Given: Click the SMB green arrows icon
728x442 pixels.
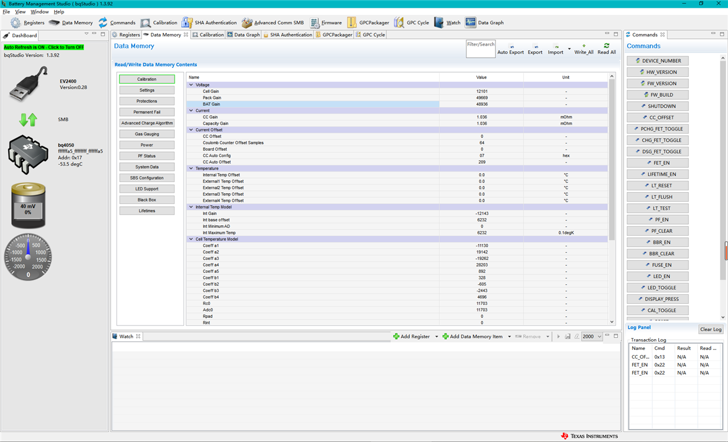Looking at the screenshot, I should 28,119.
